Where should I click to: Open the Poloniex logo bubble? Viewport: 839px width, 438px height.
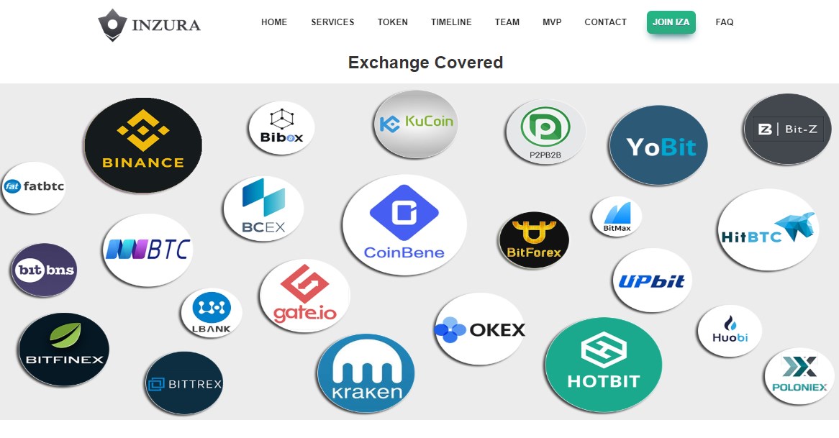coord(799,376)
